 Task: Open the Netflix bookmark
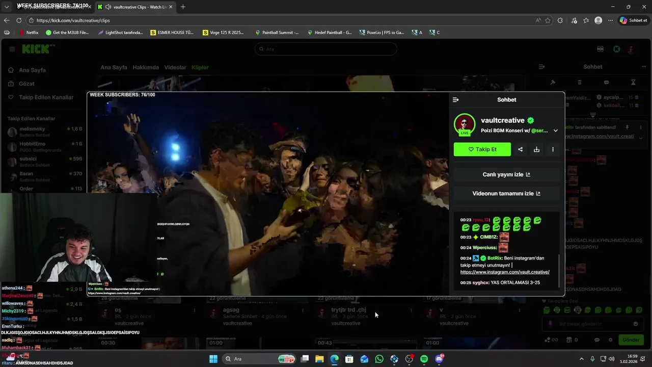click(x=29, y=33)
